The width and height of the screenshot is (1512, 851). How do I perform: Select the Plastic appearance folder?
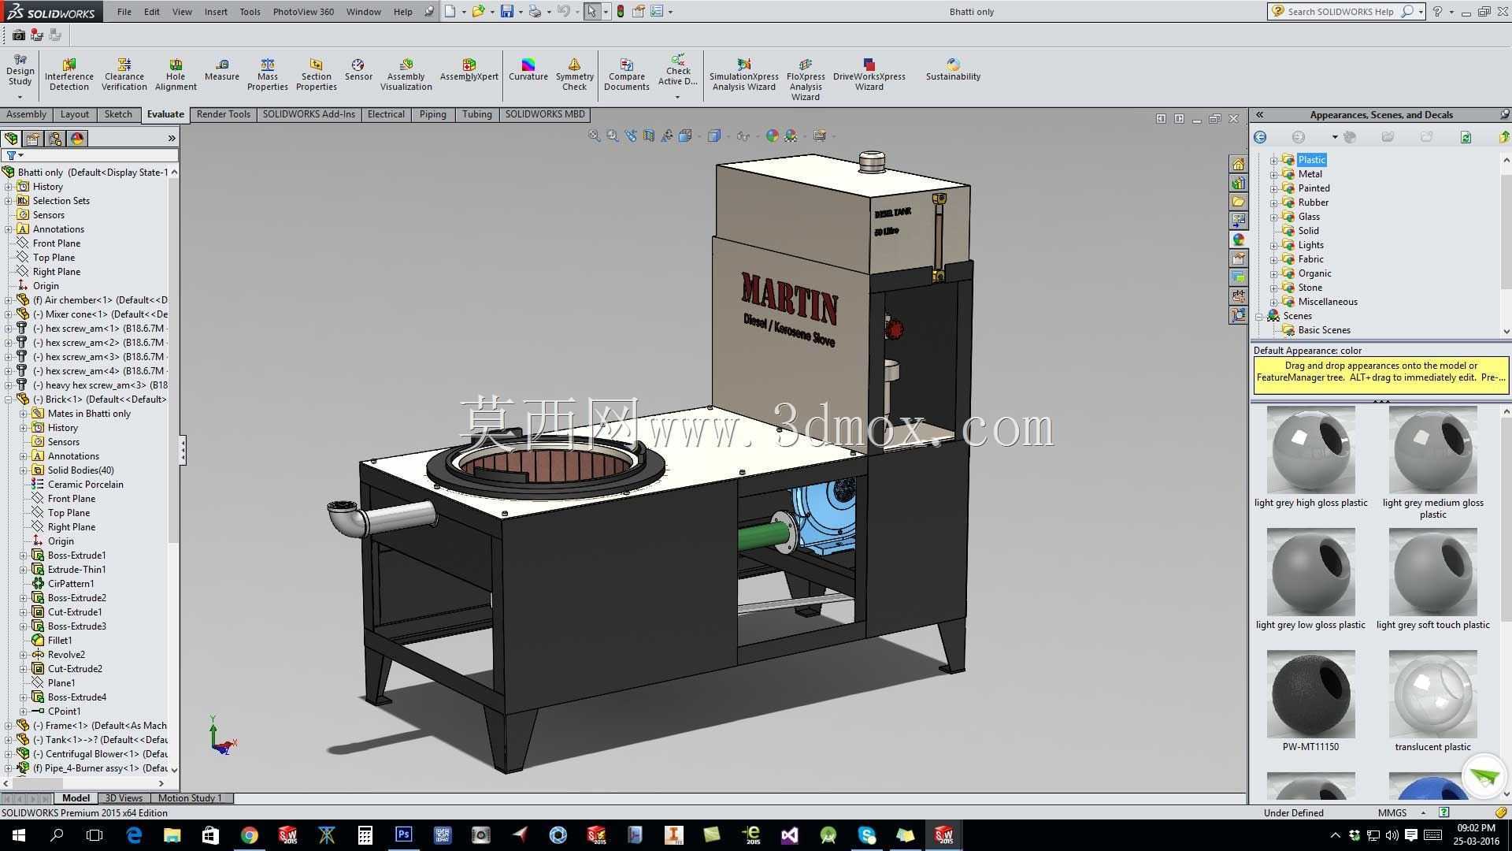pos(1311,160)
